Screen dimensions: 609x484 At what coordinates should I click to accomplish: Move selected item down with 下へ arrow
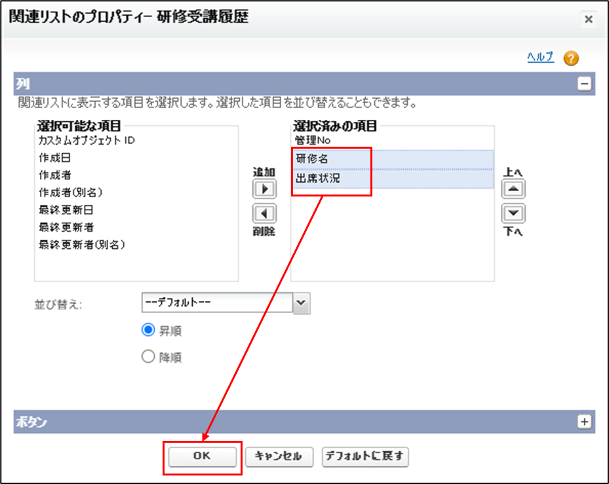[x=513, y=214]
